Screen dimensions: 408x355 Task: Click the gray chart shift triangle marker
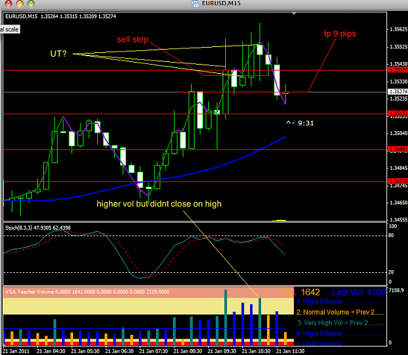[294, 14]
